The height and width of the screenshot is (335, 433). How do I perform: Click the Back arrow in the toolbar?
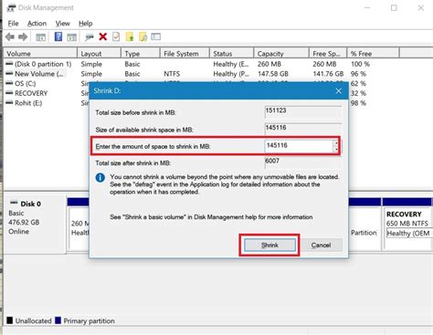[x=10, y=37]
